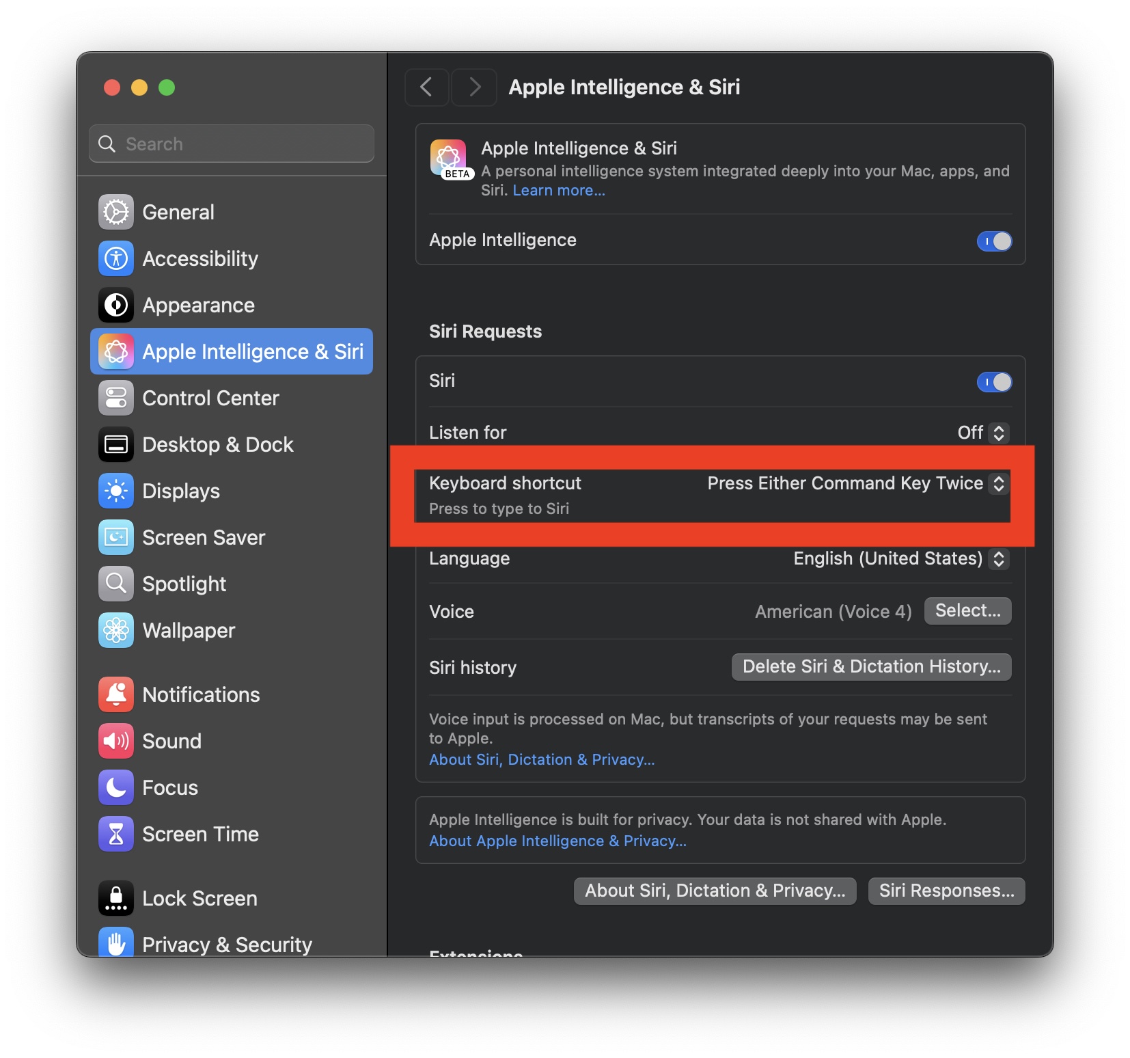Click the Select… voice button
1130x1058 pixels.
(967, 610)
